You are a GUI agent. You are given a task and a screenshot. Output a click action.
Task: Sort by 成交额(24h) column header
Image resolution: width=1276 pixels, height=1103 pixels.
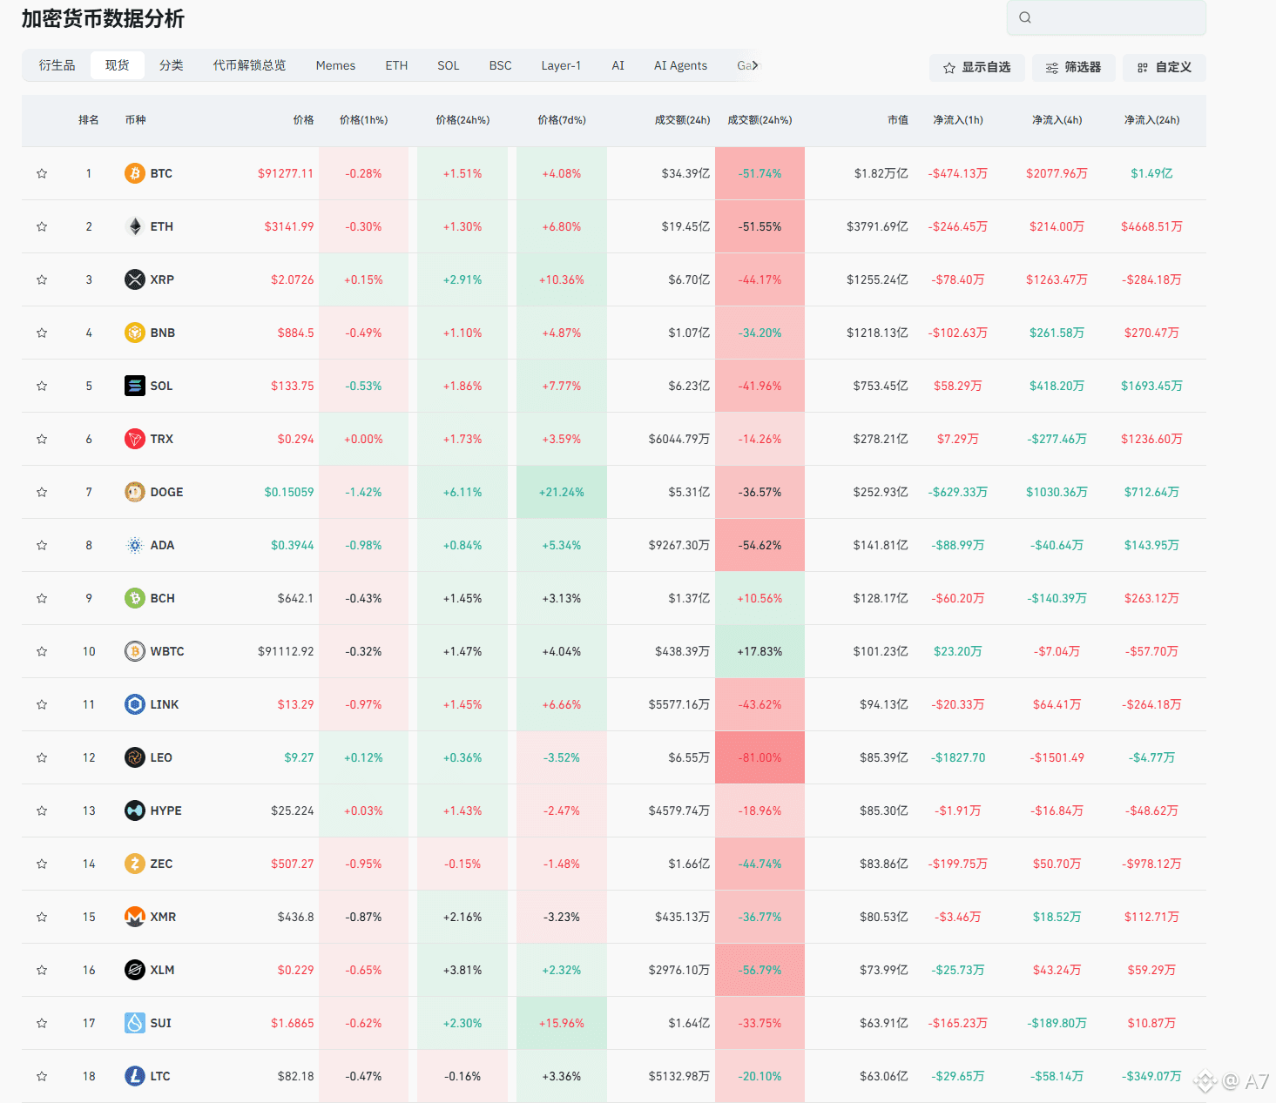[x=682, y=120]
